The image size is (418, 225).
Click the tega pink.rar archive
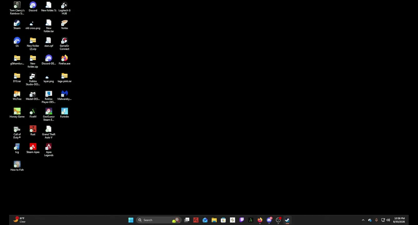click(64, 78)
